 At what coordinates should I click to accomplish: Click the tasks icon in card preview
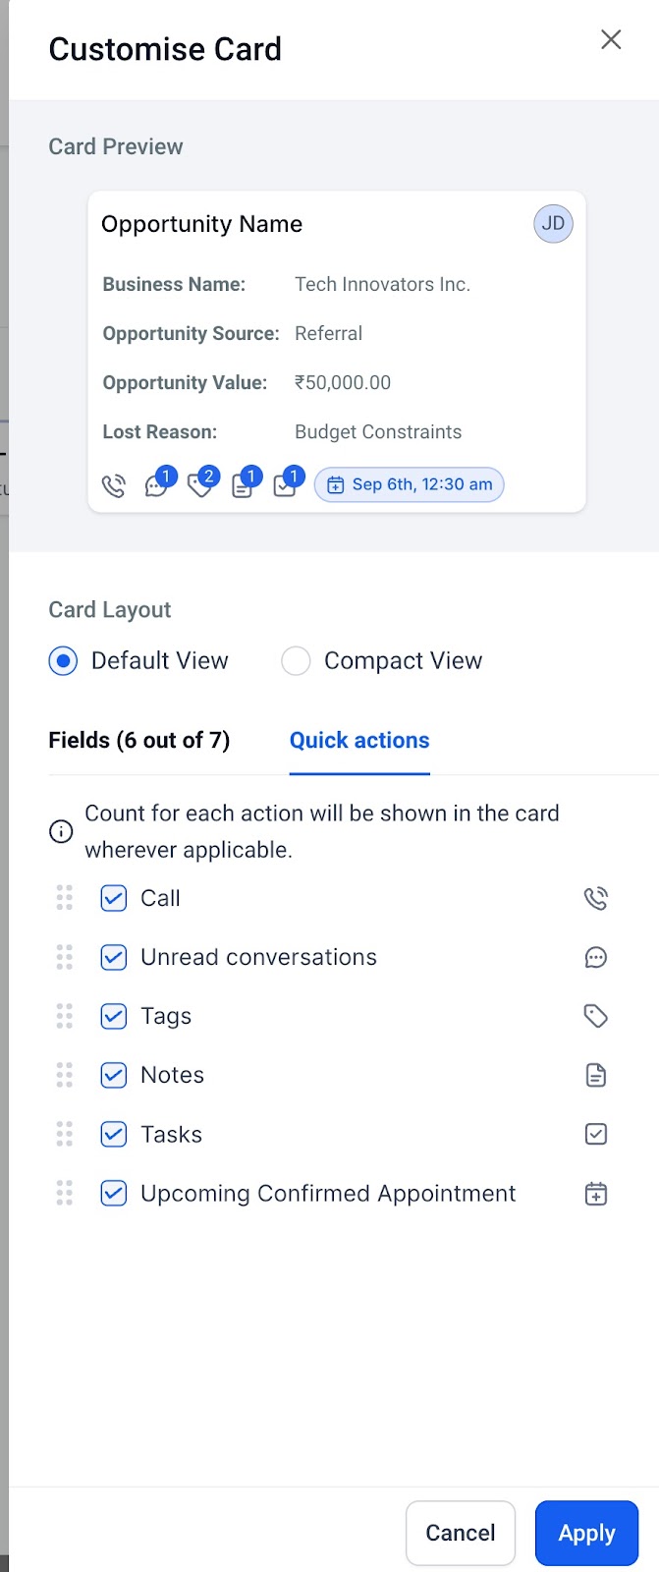[x=285, y=485]
